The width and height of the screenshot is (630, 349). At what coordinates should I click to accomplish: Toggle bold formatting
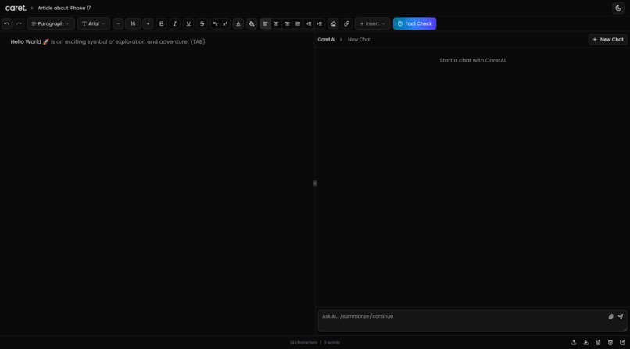[x=162, y=23]
